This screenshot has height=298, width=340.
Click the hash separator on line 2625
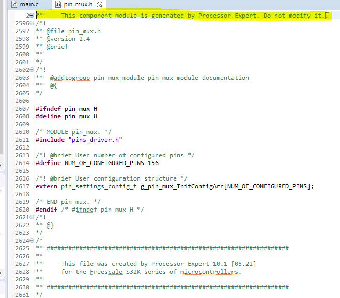tap(167, 248)
